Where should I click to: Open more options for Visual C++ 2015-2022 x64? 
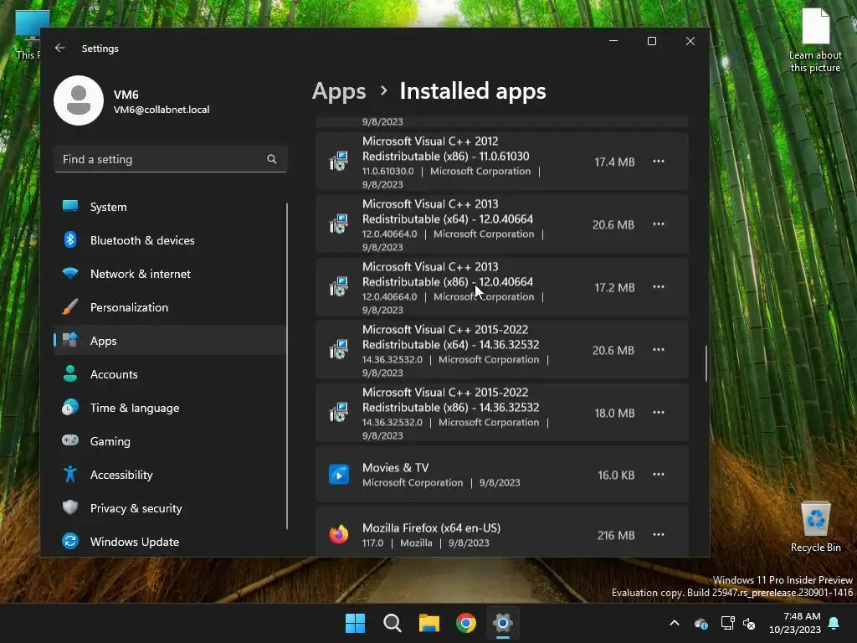659,350
